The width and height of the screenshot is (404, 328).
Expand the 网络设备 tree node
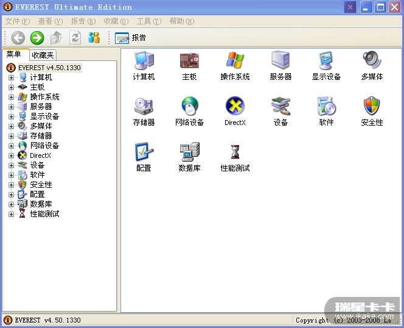[x=11, y=146]
